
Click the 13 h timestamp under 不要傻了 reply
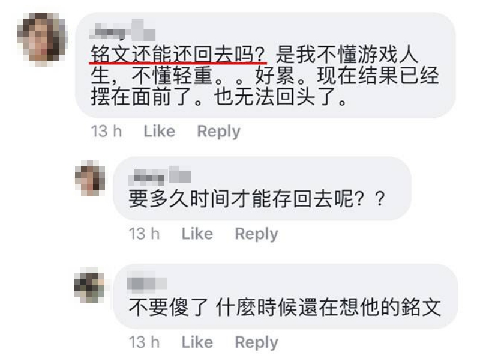point(144,342)
